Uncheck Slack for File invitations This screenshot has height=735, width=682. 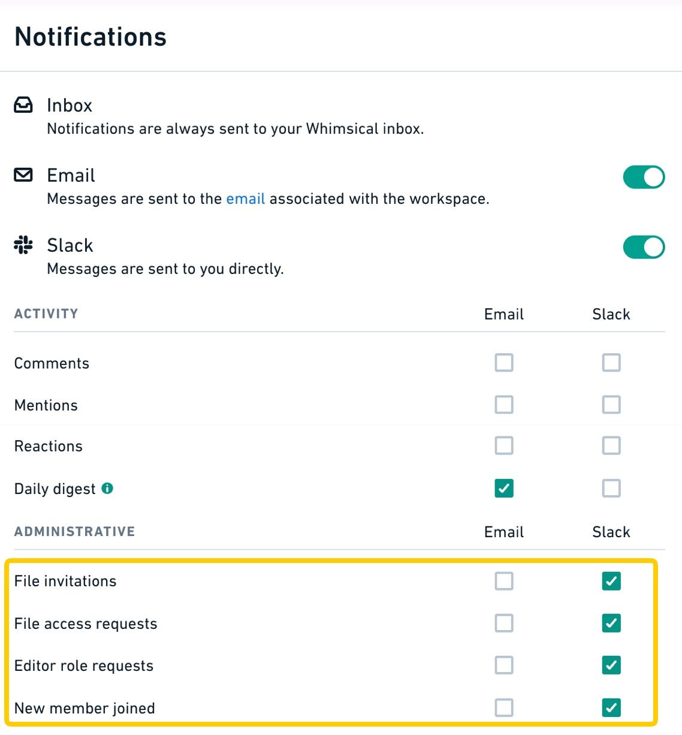coord(611,581)
